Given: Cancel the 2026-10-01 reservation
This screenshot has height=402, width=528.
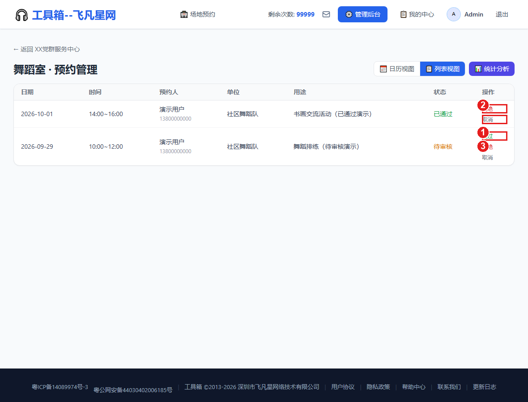Looking at the screenshot, I should (x=488, y=120).
